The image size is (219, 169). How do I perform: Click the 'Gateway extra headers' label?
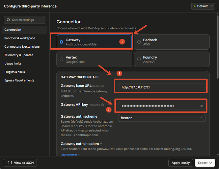80,144
